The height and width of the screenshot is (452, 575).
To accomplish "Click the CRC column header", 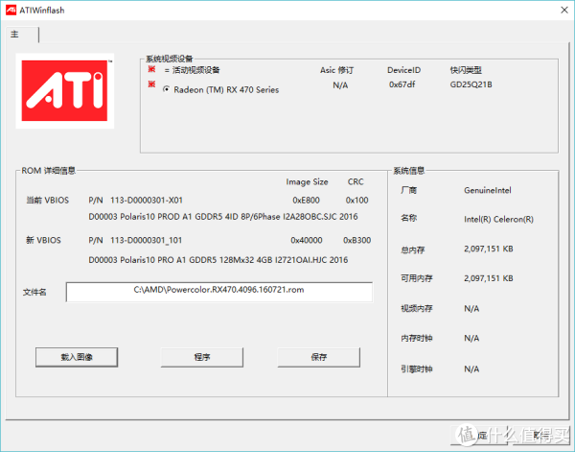I will 356,181.
